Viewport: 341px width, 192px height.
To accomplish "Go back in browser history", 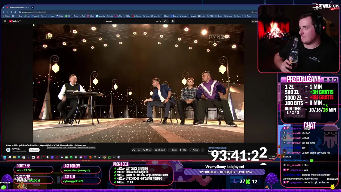I will [4, 12].
